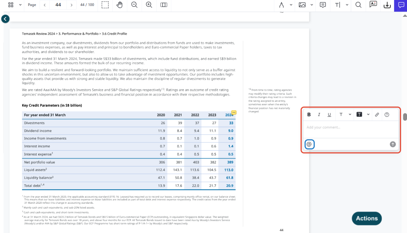Toggle the comments panel button

point(401,5)
